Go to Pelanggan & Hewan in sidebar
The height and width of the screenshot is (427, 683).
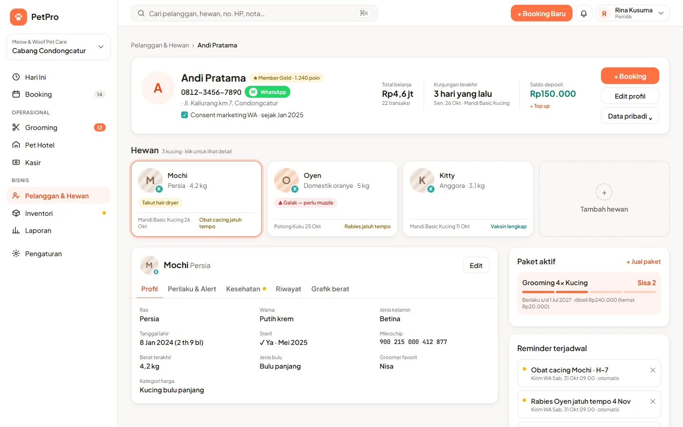(58, 195)
